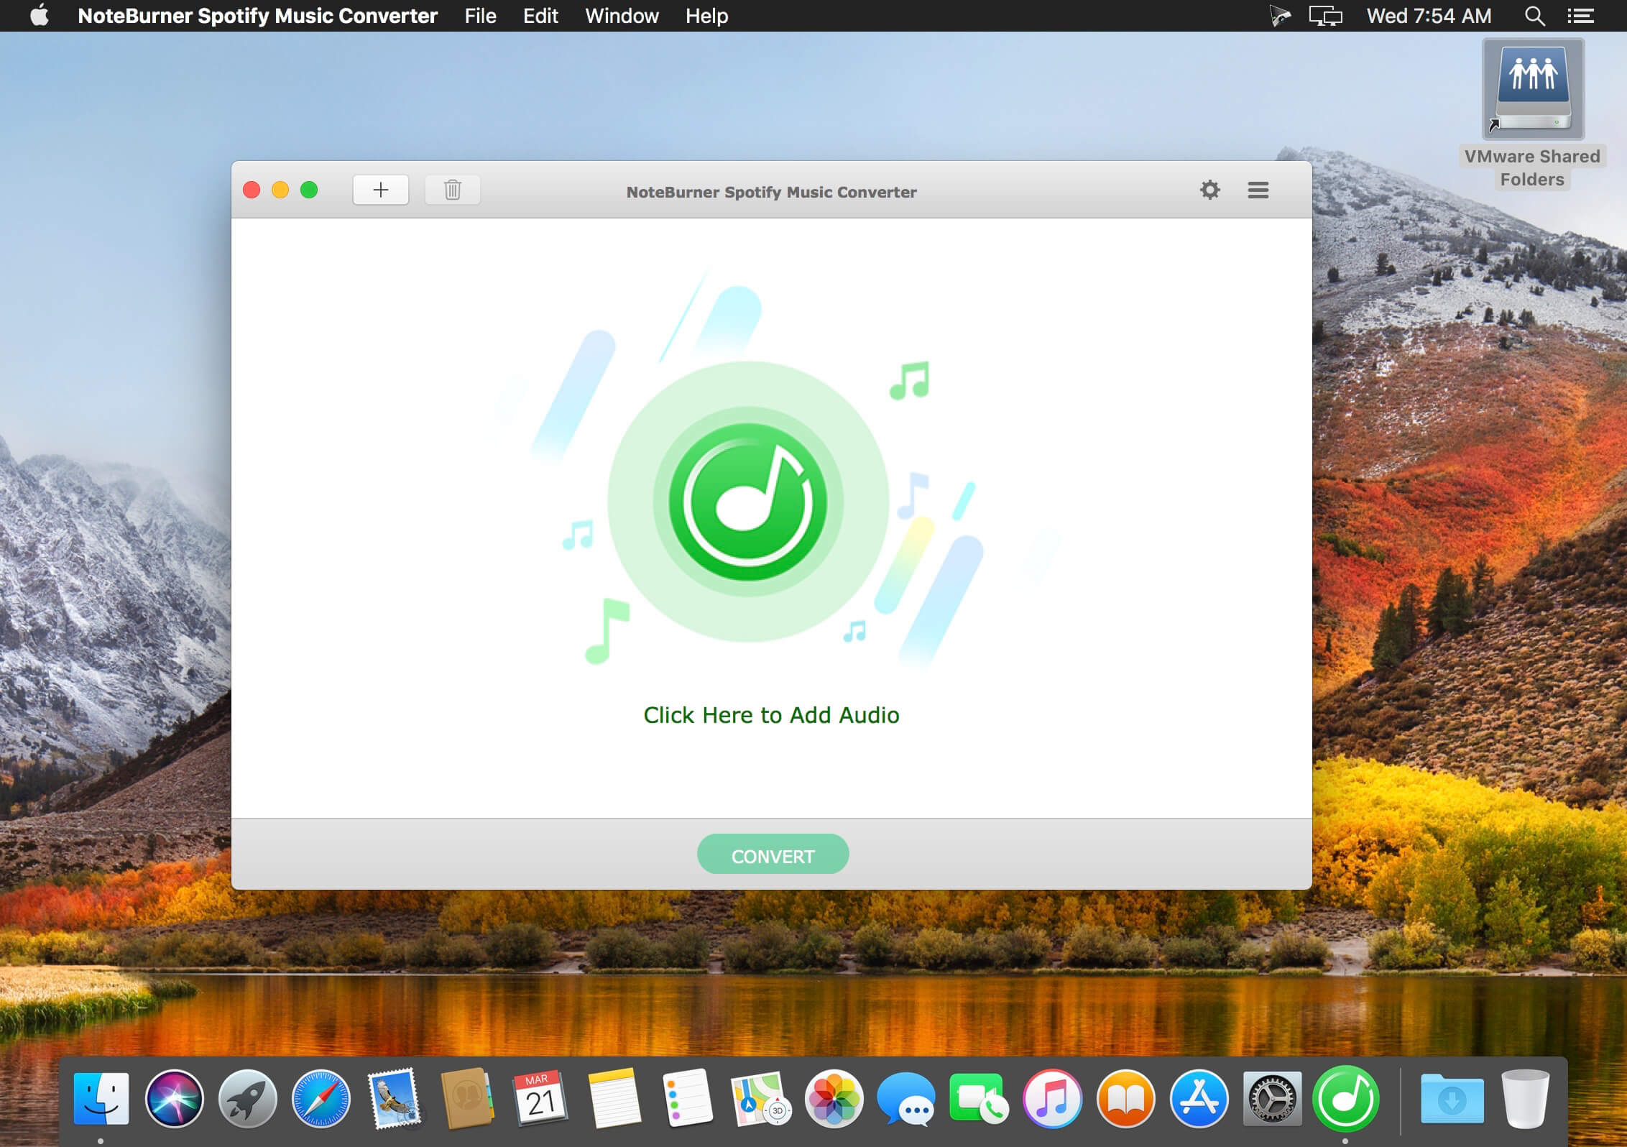Click Here to Add Audio prompt
This screenshot has width=1627, height=1147.
coord(770,714)
